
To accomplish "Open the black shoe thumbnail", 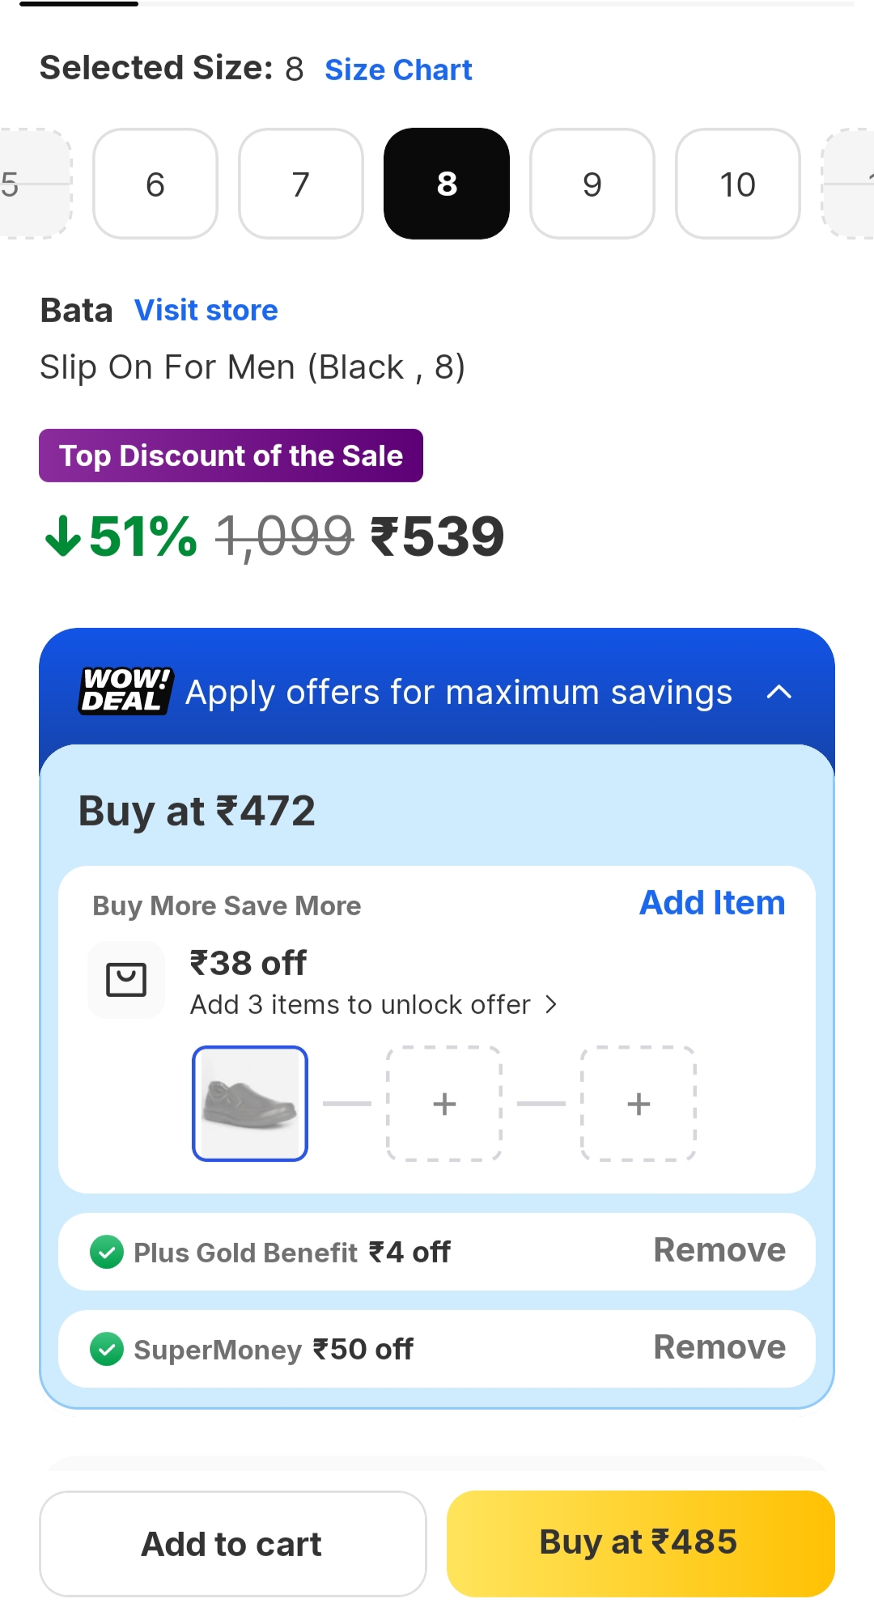I will pyautogui.click(x=250, y=1104).
